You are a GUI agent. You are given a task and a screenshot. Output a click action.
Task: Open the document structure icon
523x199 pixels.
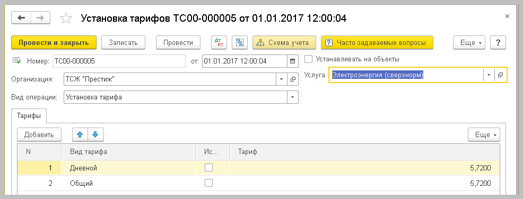point(239,42)
